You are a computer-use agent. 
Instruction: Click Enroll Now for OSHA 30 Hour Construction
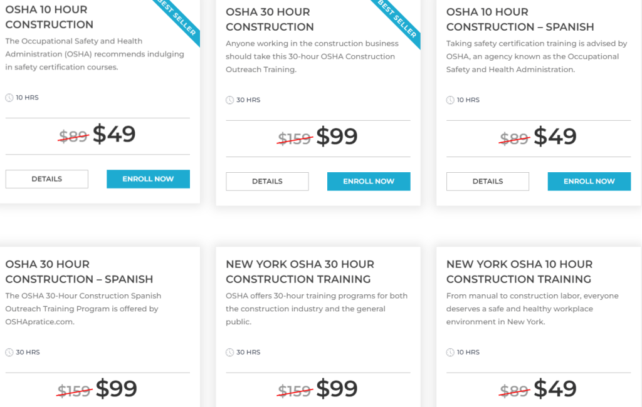click(369, 181)
